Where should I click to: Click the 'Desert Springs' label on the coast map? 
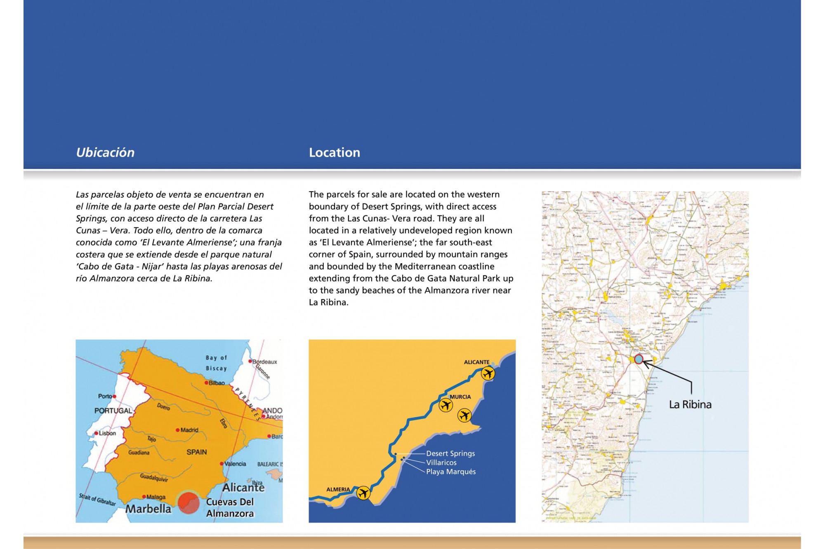click(450, 453)
